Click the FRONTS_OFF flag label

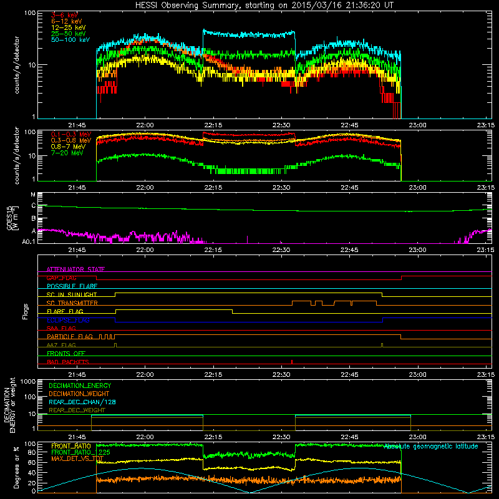[x=66, y=353]
